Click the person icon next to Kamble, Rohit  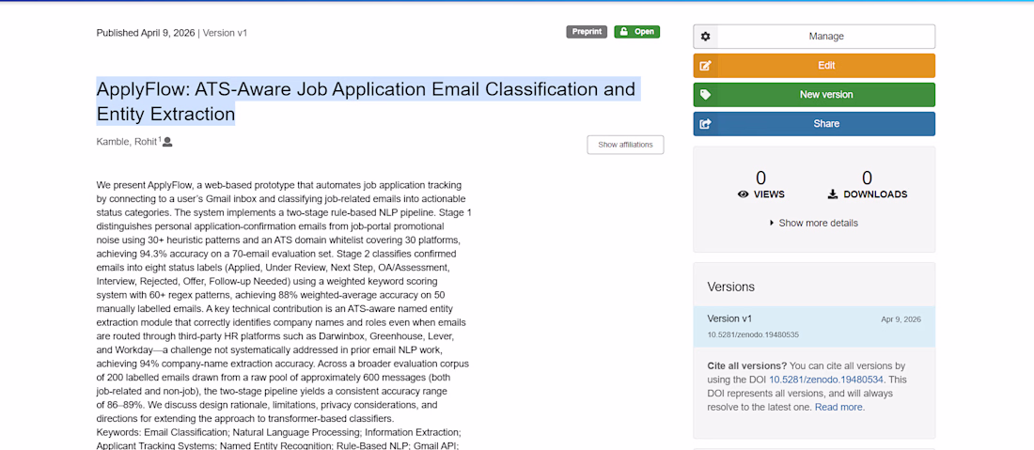point(167,142)
